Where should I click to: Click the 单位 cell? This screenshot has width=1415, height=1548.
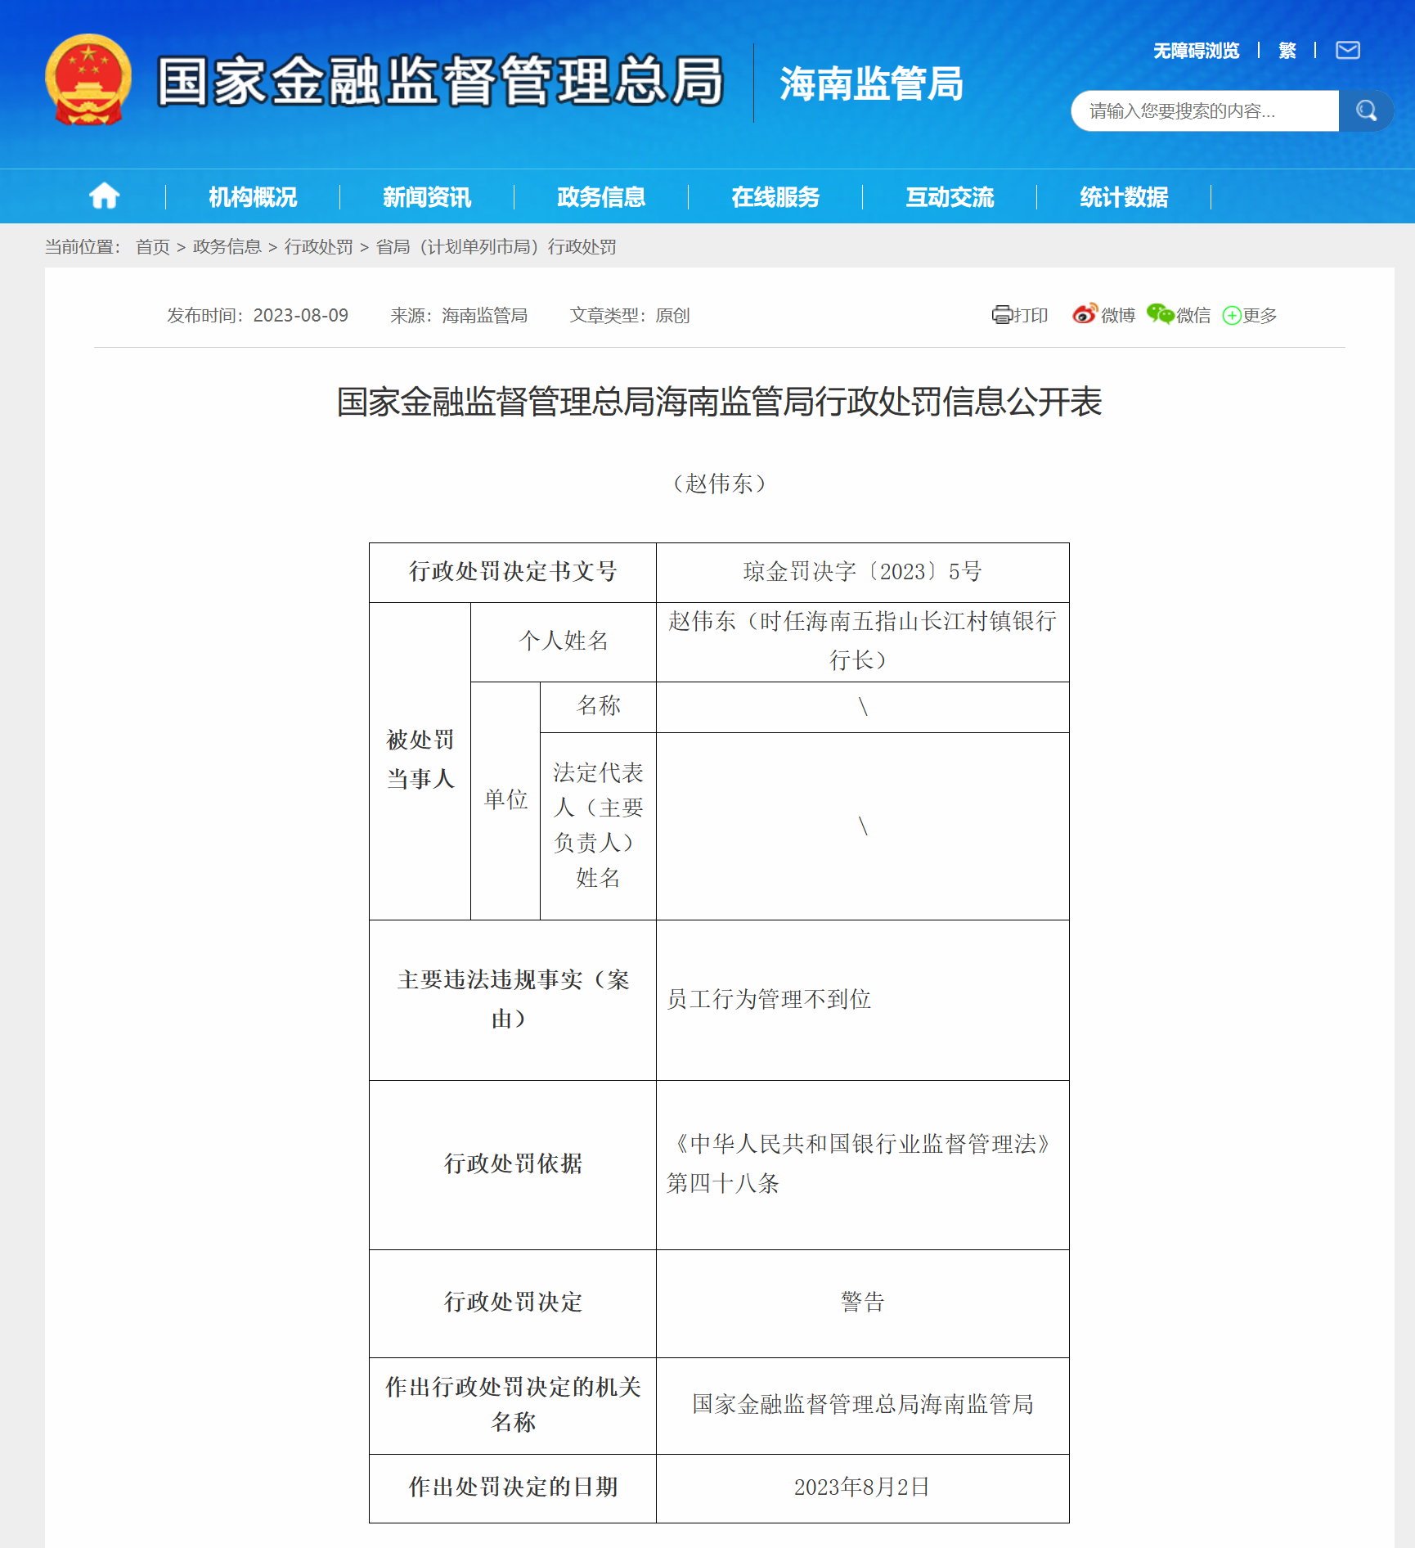pyautogui.click(x=505, y=800)
